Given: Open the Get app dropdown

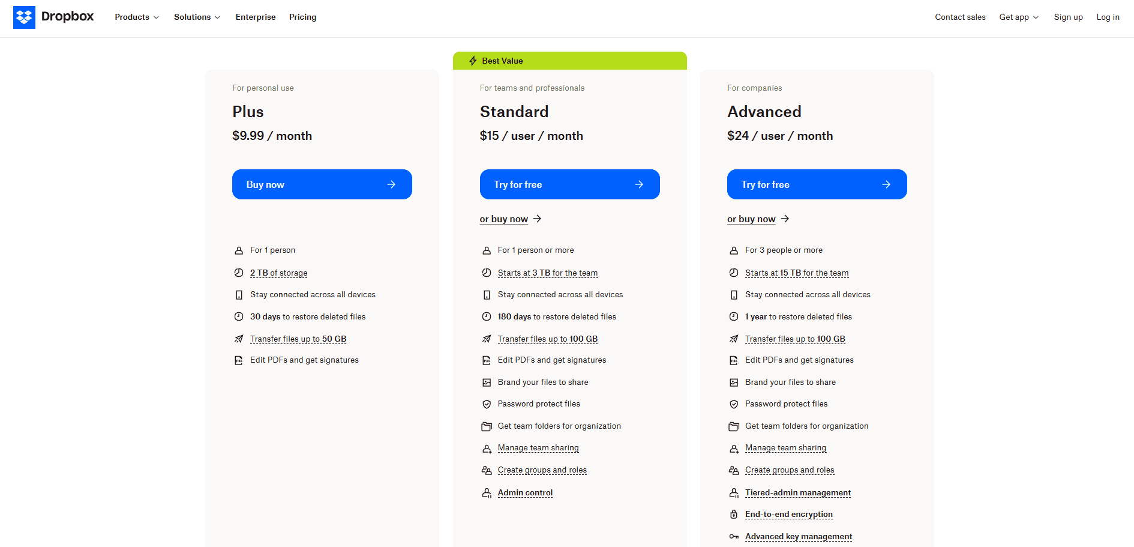Looking at the screenshot, I should click(x=1018, y=17).
